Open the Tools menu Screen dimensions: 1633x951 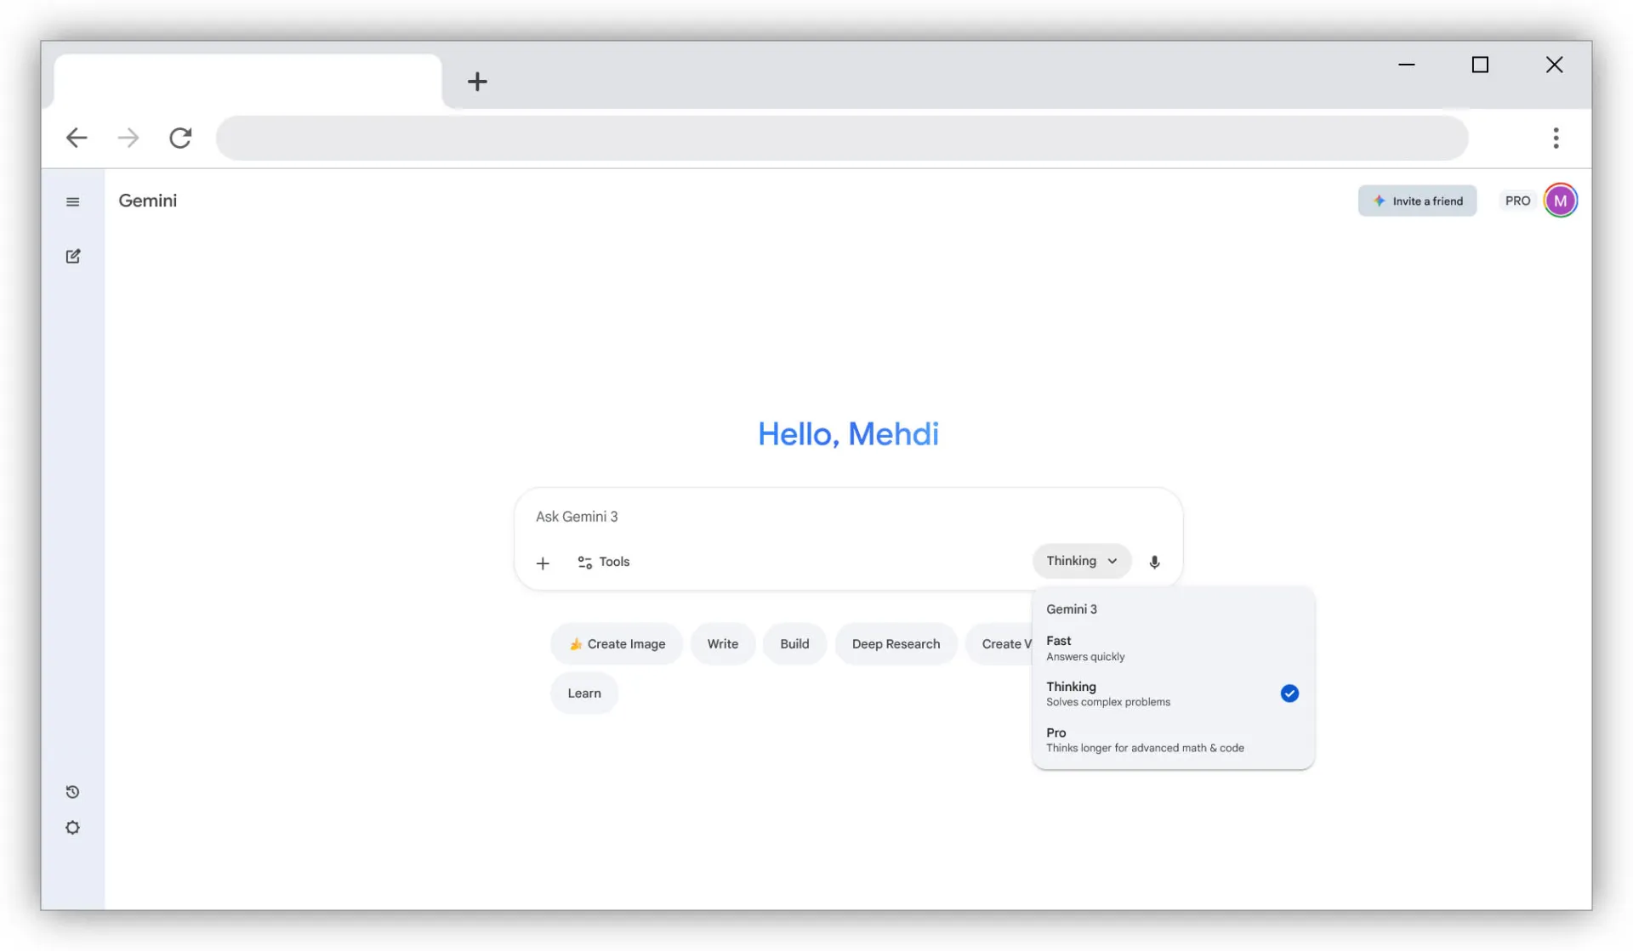click(x=604, y=562)
